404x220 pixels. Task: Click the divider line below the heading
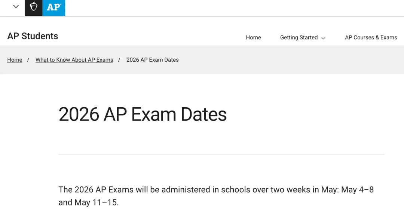pyautogui.click(x=221, y=154)
